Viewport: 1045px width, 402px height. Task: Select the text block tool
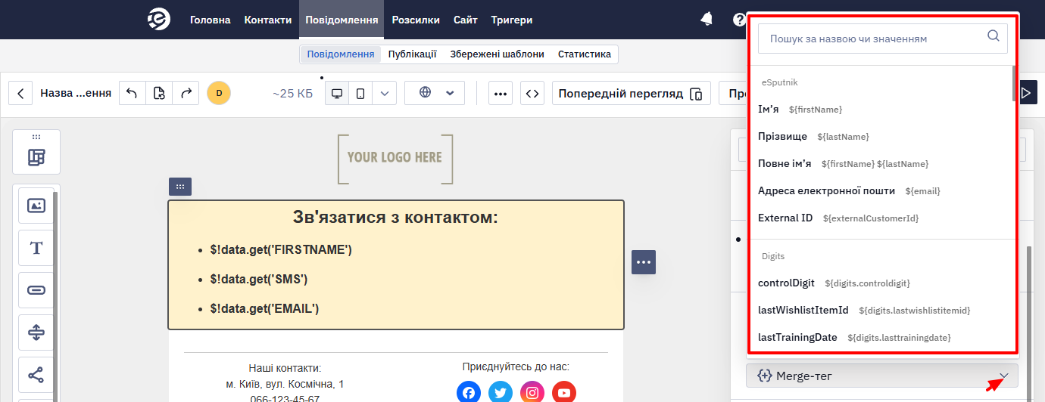pyautogui.click(x=36, y=248)
